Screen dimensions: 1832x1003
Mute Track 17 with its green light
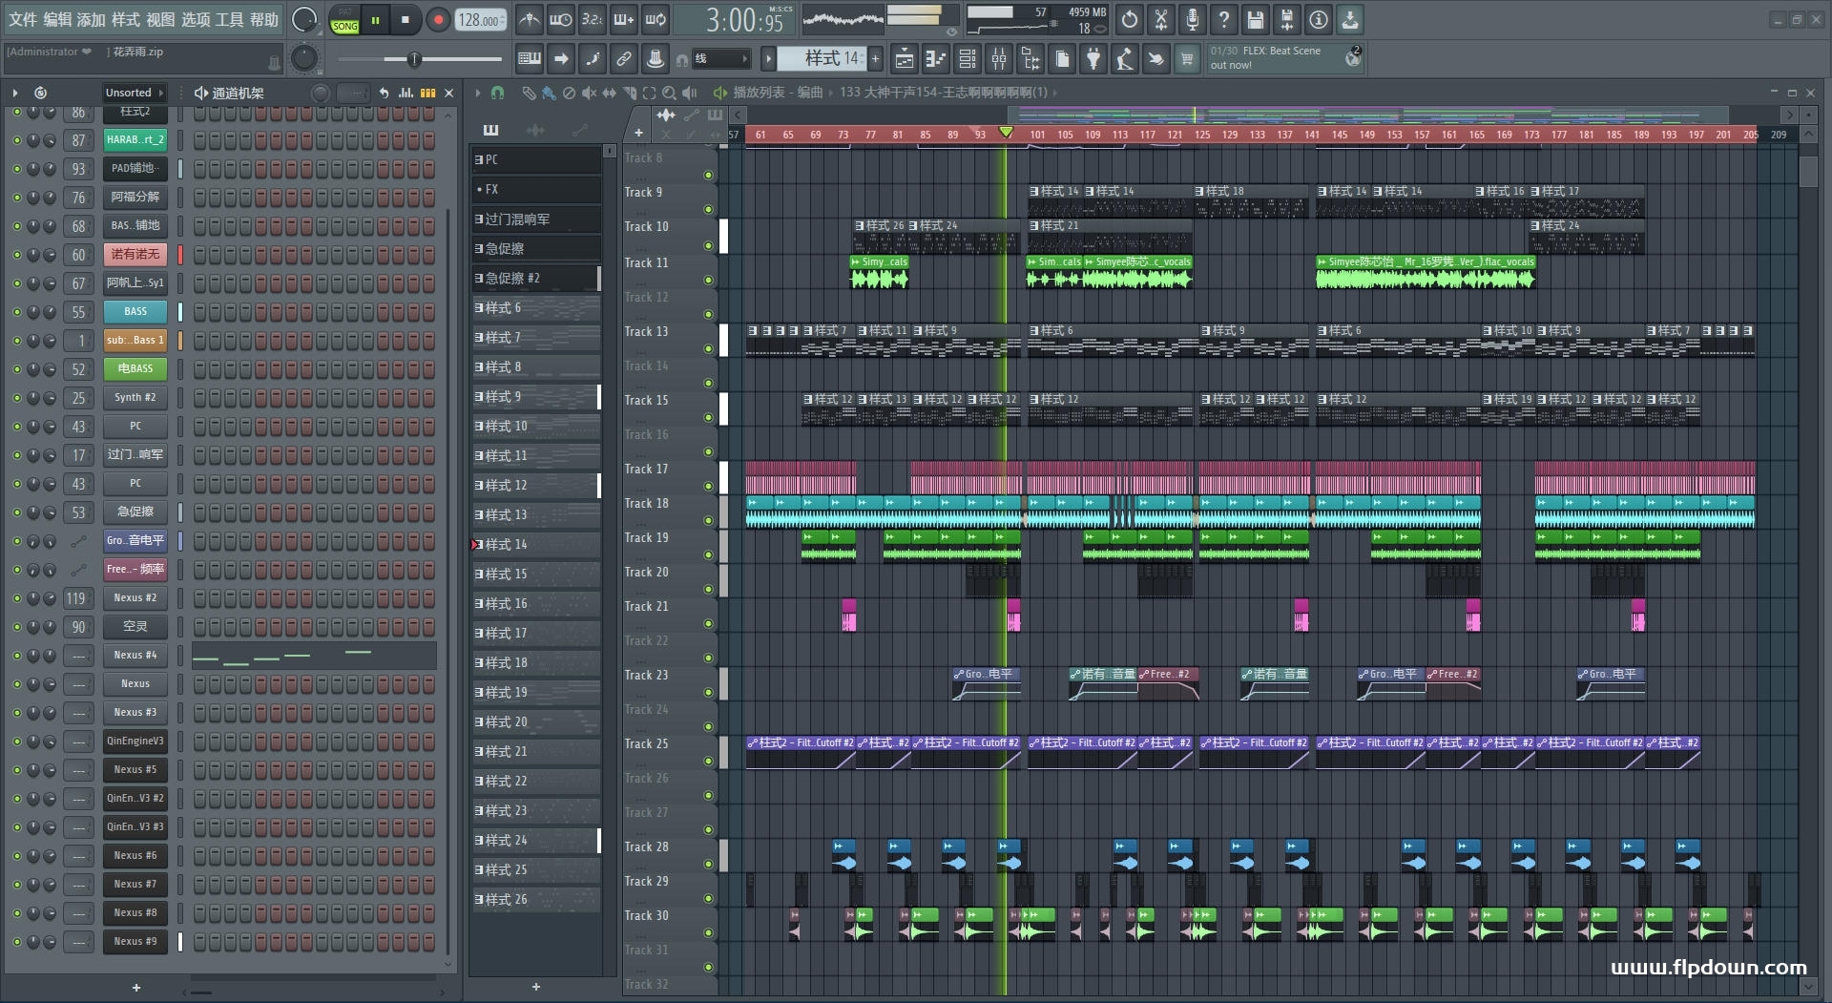coord(708,486)
